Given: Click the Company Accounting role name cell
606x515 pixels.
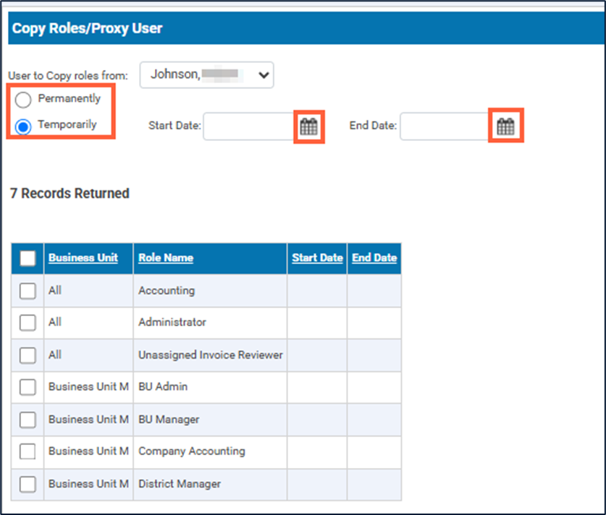Looking at the screenshot, I should [210, 451].
